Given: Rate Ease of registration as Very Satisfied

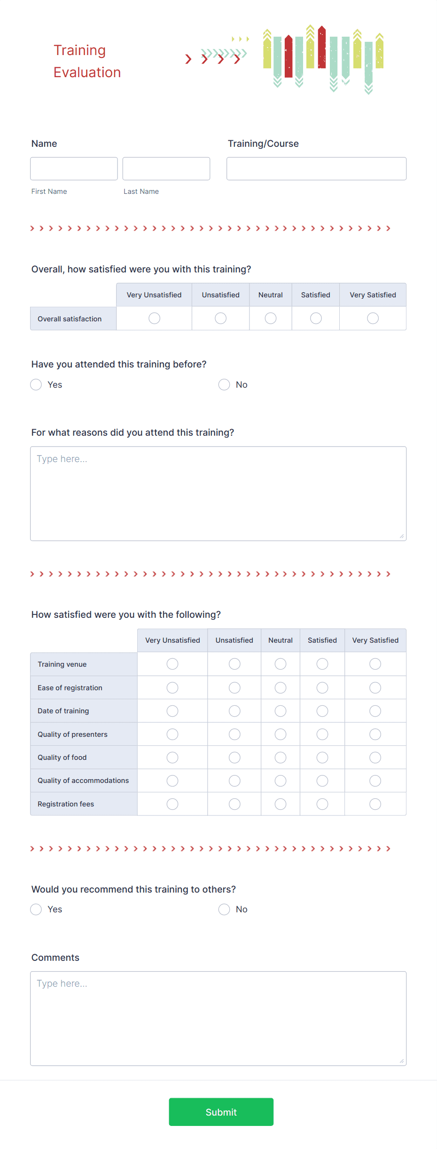Looking at the screenshot, I should (x=375, y=688).
